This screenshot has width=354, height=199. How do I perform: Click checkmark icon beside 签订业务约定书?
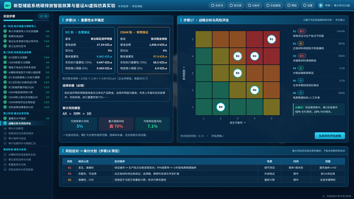pyautogui.click(x=5, y=46)
